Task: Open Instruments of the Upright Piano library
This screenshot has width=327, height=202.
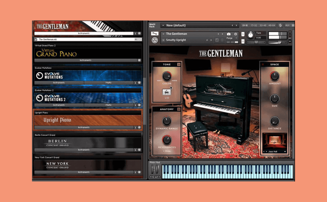Action: point(84,127)
